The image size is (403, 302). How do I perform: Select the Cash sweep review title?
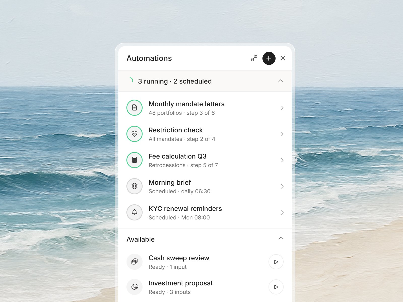coord(179,258)
